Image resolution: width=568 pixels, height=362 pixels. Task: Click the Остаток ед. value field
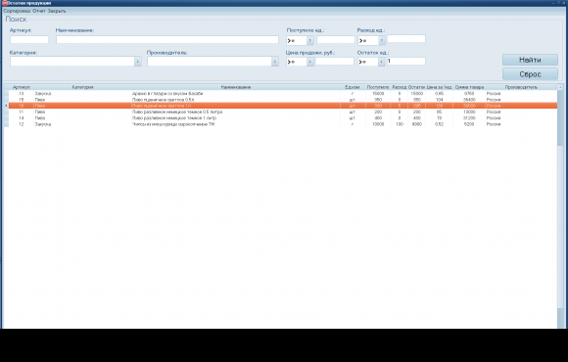tap(406, 62)
